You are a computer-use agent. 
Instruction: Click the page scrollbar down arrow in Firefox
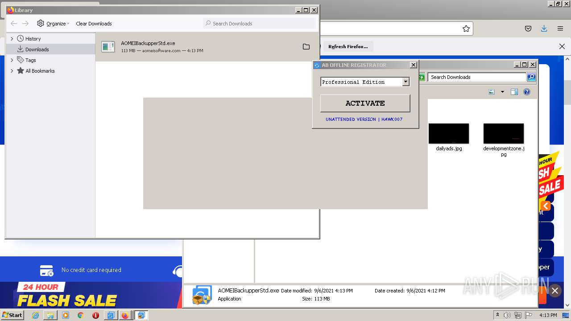[x=567, y=306]
